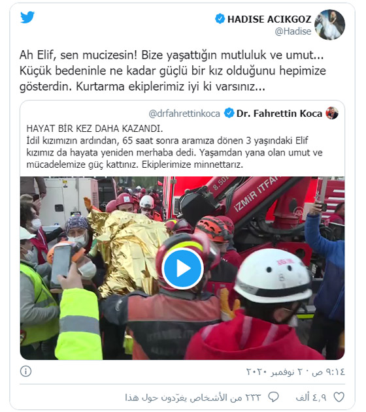Open Dr. Fahrettin Koca's small avatar

coord(332,113)
